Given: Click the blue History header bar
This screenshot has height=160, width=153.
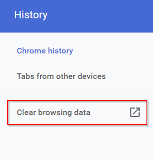Looking at the screenshot, I should [76, 16].
